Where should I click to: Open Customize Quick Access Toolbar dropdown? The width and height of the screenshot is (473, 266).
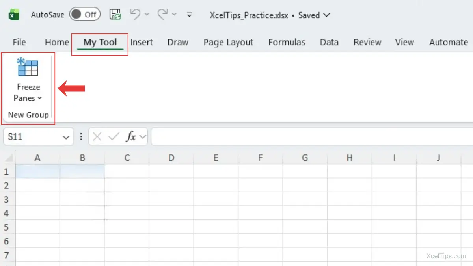pos(189,15)
